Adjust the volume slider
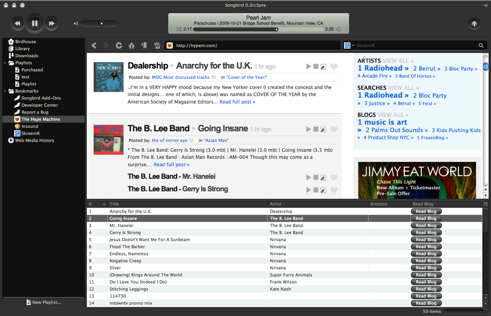 point(99,24)
